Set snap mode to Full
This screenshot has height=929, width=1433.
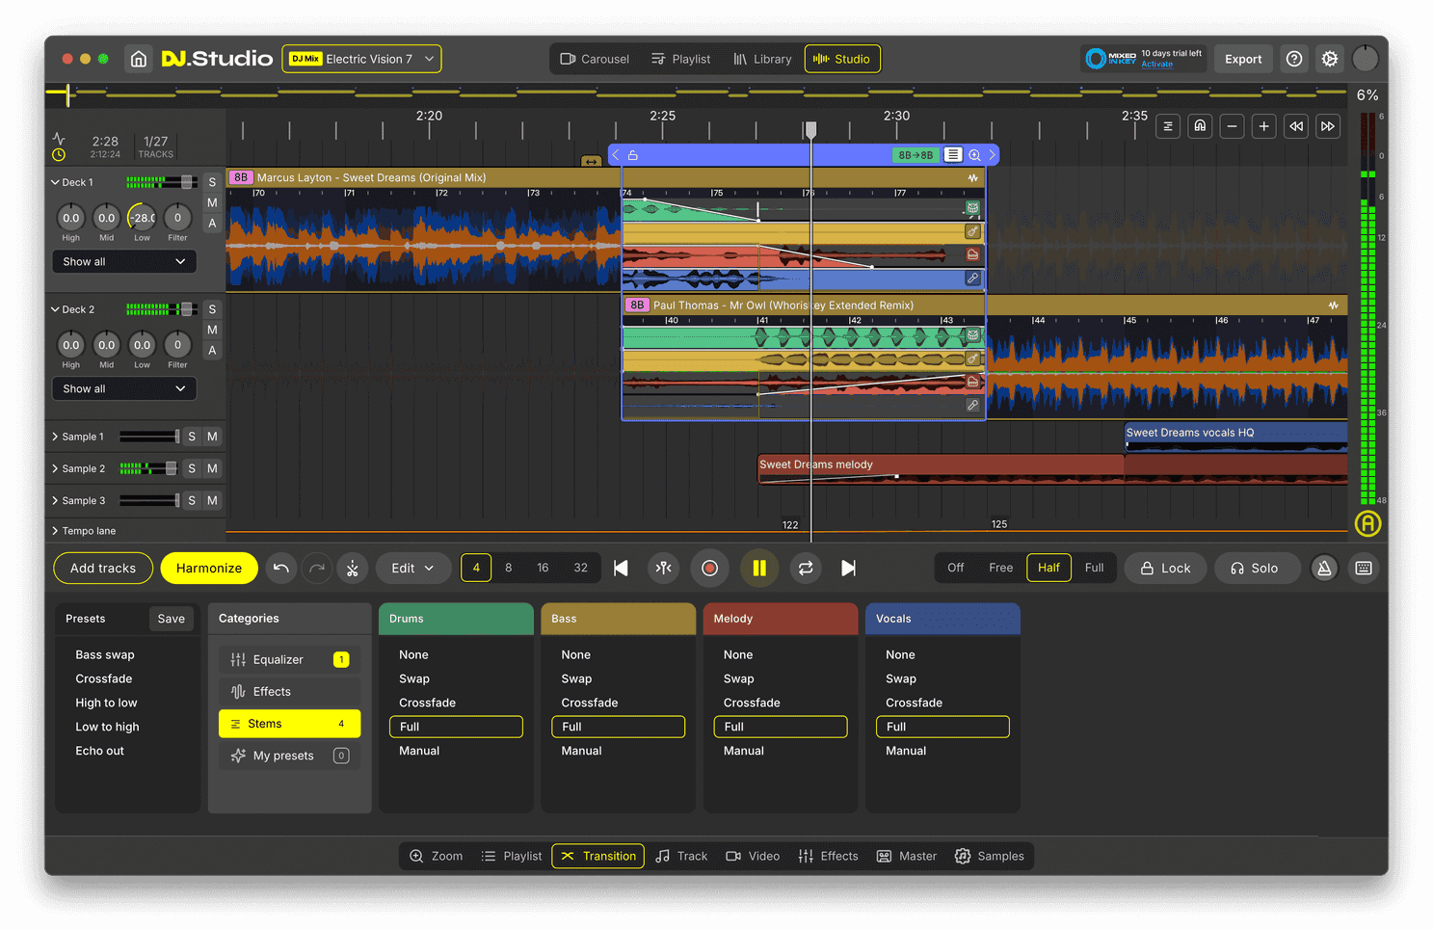click(x=1094, y=569)
